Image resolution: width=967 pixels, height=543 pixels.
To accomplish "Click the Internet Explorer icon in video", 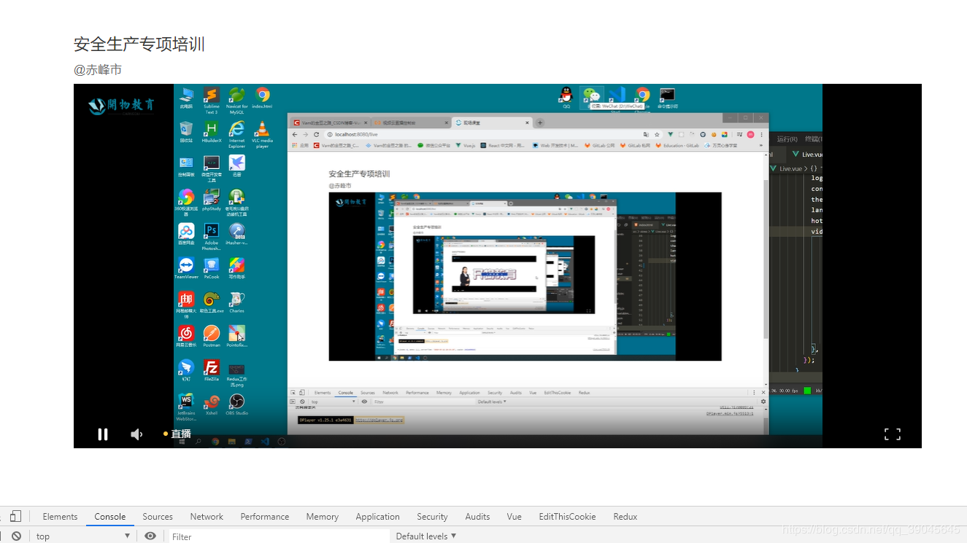I will coord(236,135).
